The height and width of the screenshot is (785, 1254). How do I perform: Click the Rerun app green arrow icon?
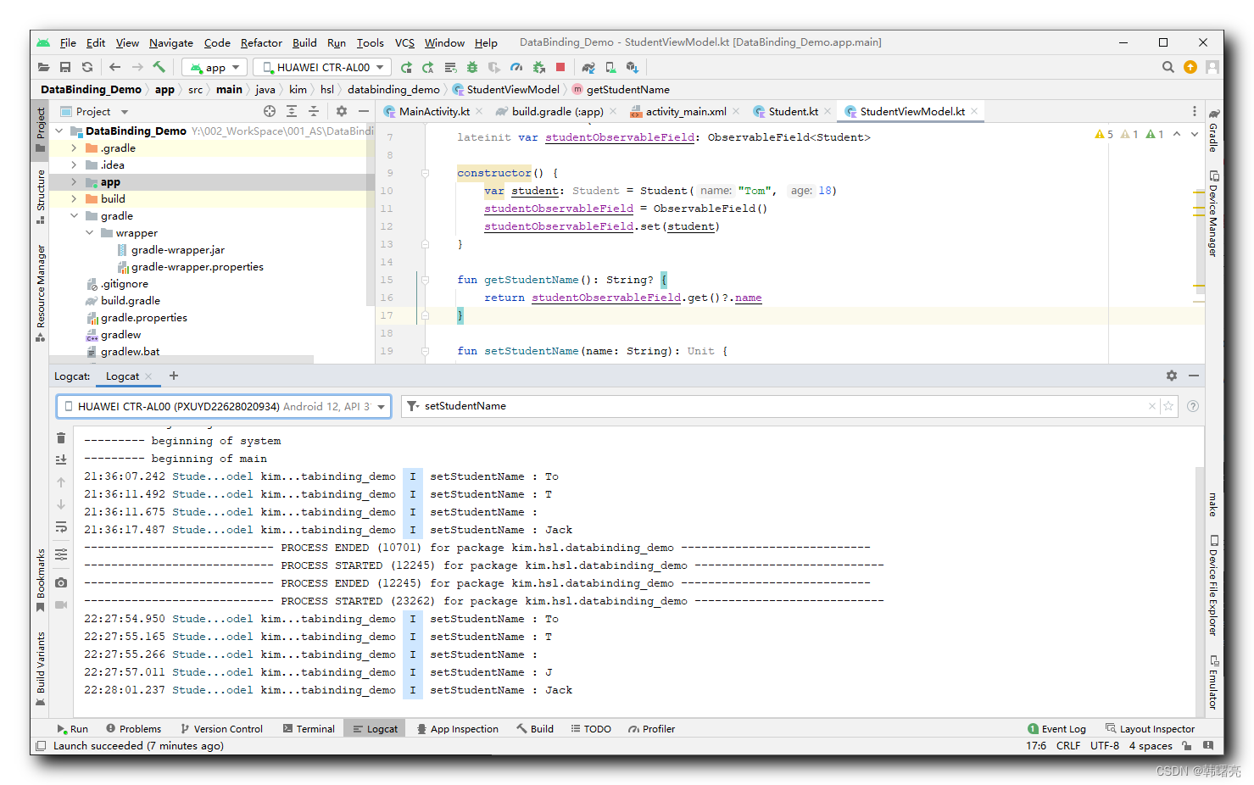(406, 67)
